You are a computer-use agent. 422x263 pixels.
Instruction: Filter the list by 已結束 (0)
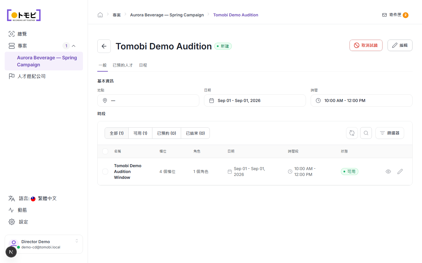pos(195,133)
